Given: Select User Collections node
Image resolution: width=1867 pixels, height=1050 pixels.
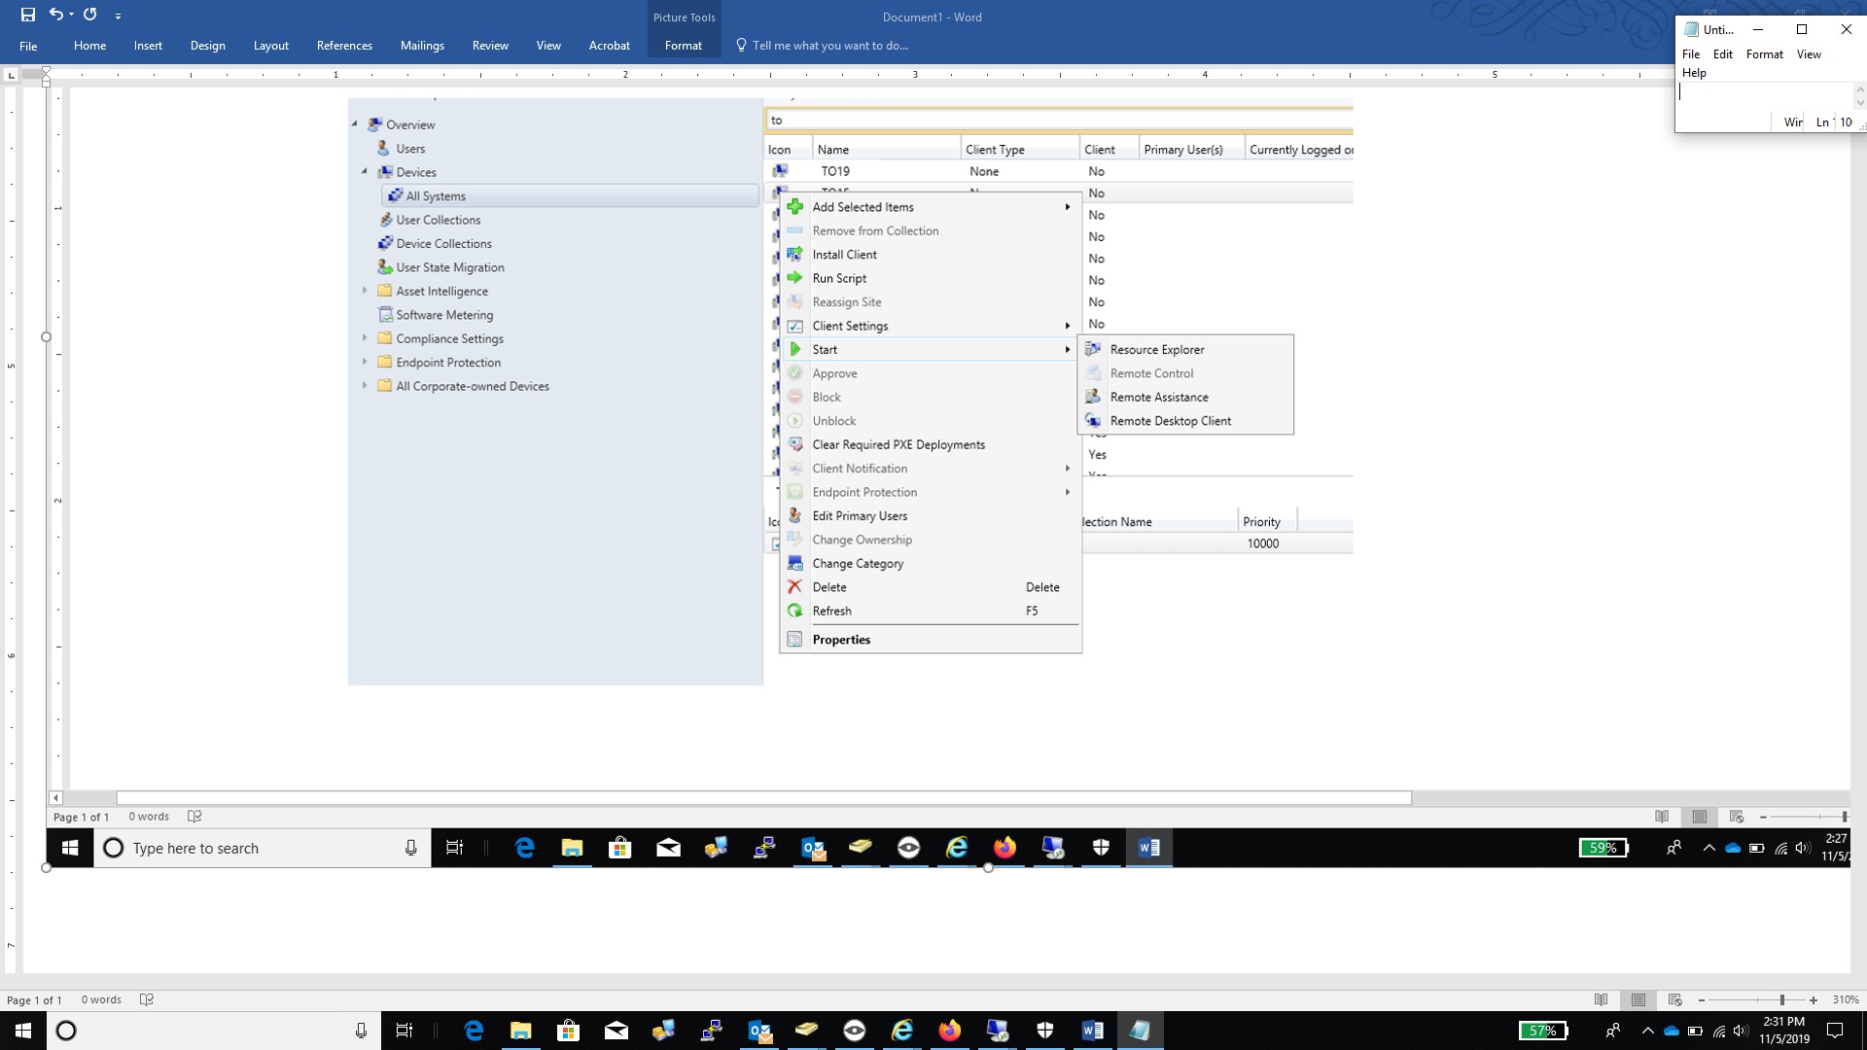Looking at the screenshot, I should pos(439,220).
